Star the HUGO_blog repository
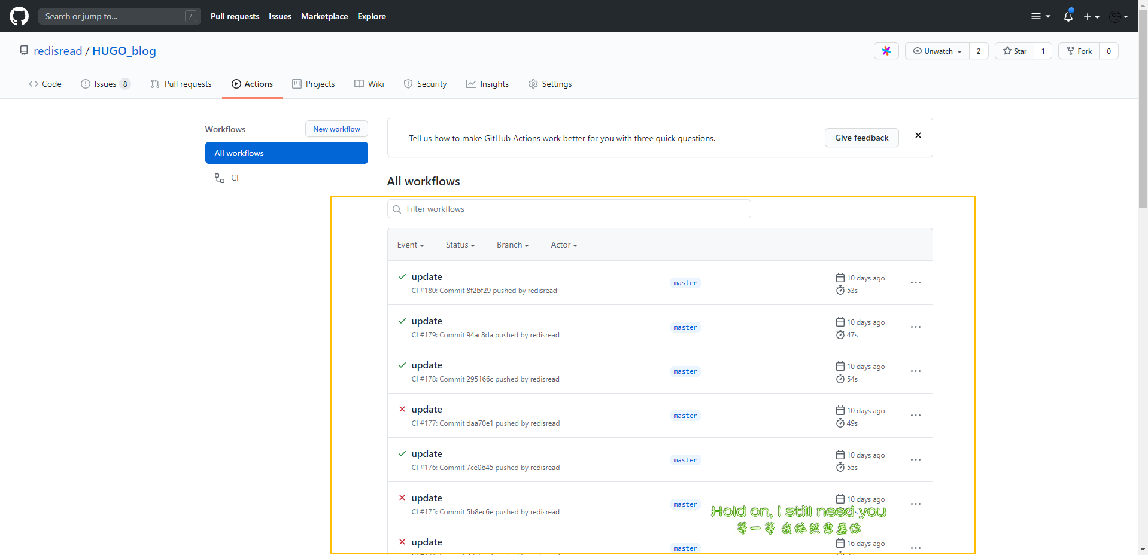 click(x=1015, y=51)
